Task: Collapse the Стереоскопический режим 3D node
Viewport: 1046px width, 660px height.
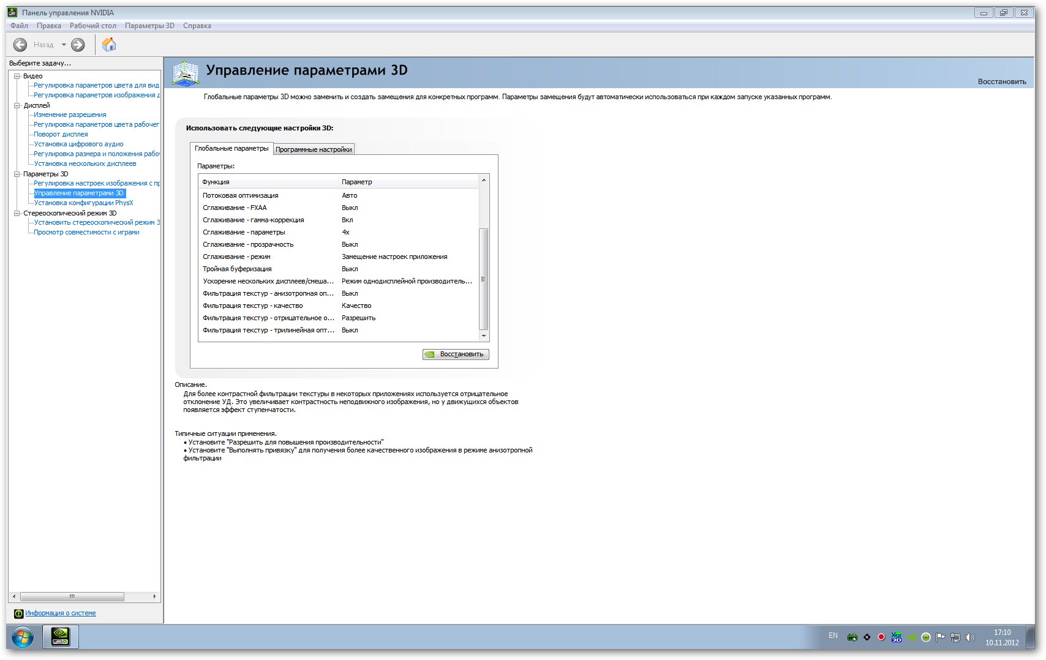Action: (x=17, y=213)
